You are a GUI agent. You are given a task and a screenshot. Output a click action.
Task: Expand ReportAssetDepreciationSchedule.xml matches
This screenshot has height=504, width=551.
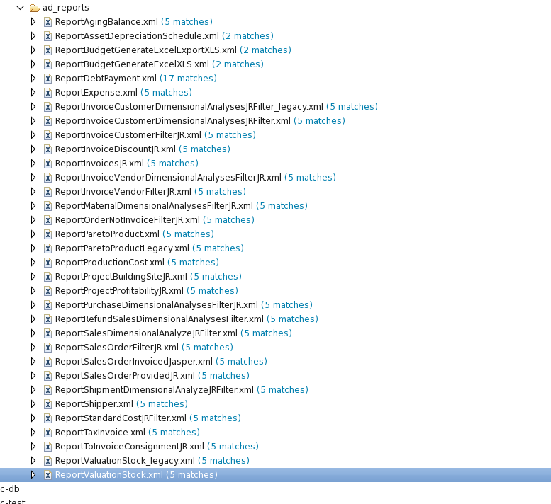coord(33,36)
